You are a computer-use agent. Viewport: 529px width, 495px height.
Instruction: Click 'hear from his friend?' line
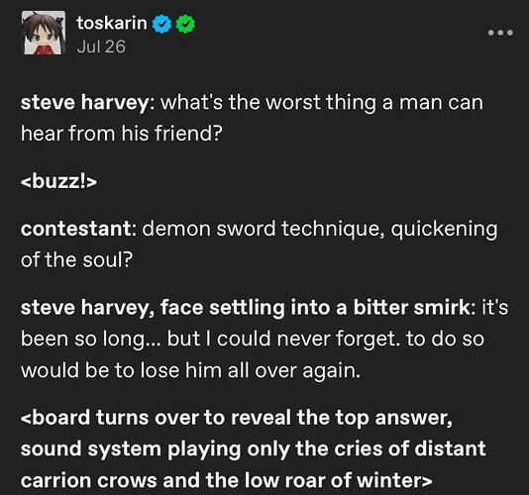[122, 134]
